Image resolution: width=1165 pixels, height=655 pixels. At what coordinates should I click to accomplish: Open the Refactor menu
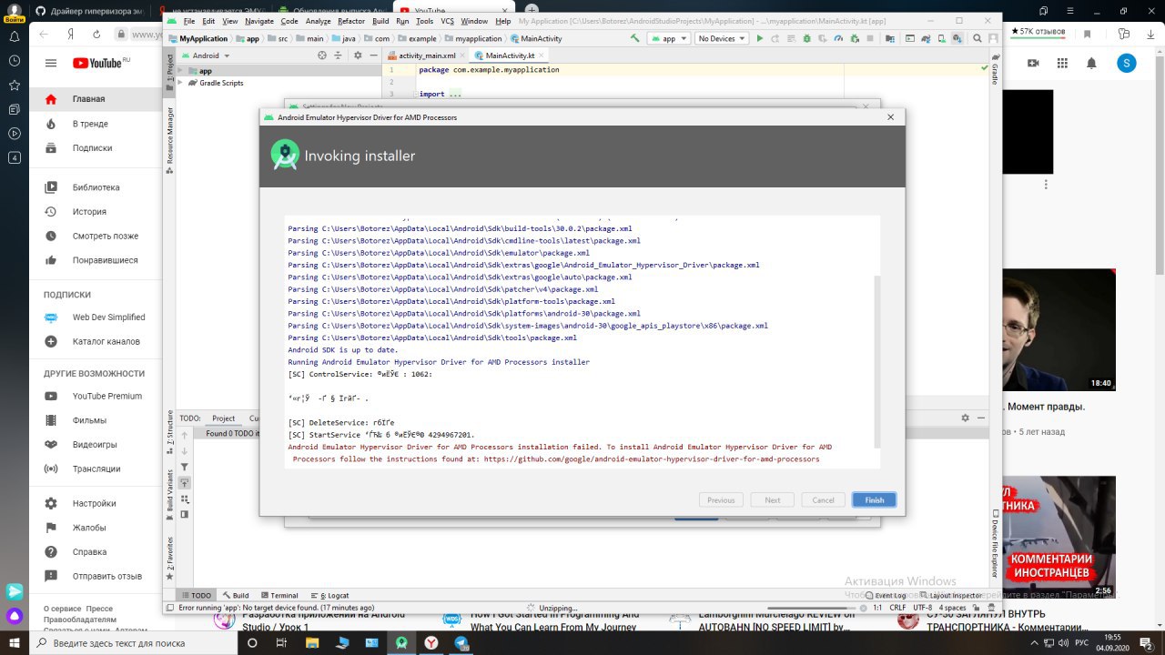[351, 21]
